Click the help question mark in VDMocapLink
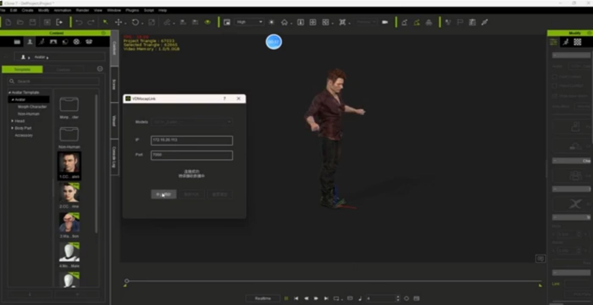593x305 pixels. pyautogui.click(x=224, y=98)
